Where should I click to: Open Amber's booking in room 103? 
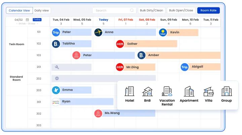coord(178,55)
